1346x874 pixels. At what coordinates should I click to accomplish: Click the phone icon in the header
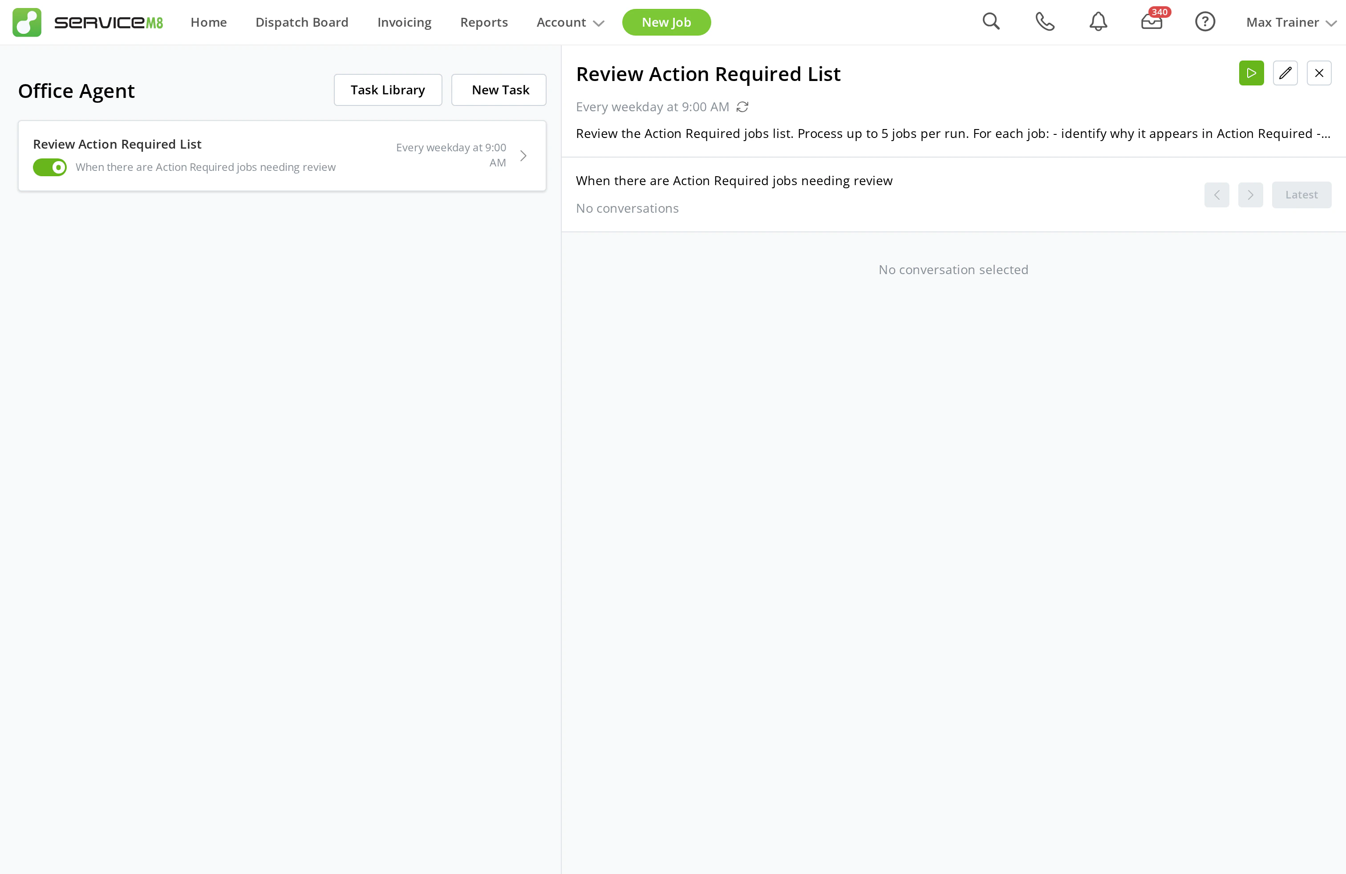click(x=1045, y=21)
